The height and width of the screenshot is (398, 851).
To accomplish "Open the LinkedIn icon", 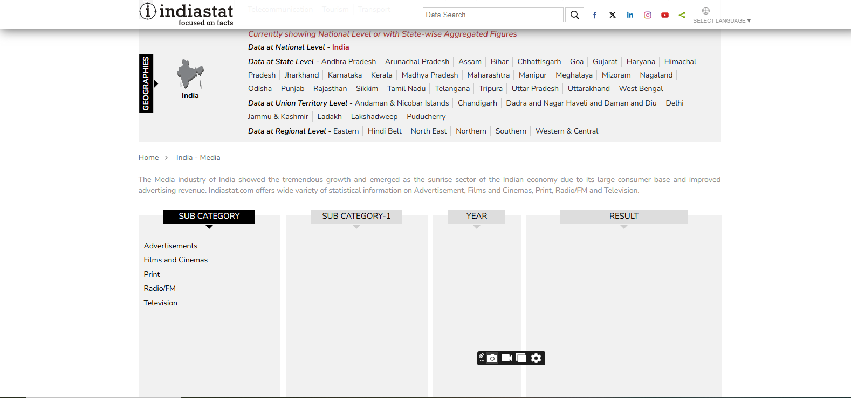I will [x=630, y=15].
